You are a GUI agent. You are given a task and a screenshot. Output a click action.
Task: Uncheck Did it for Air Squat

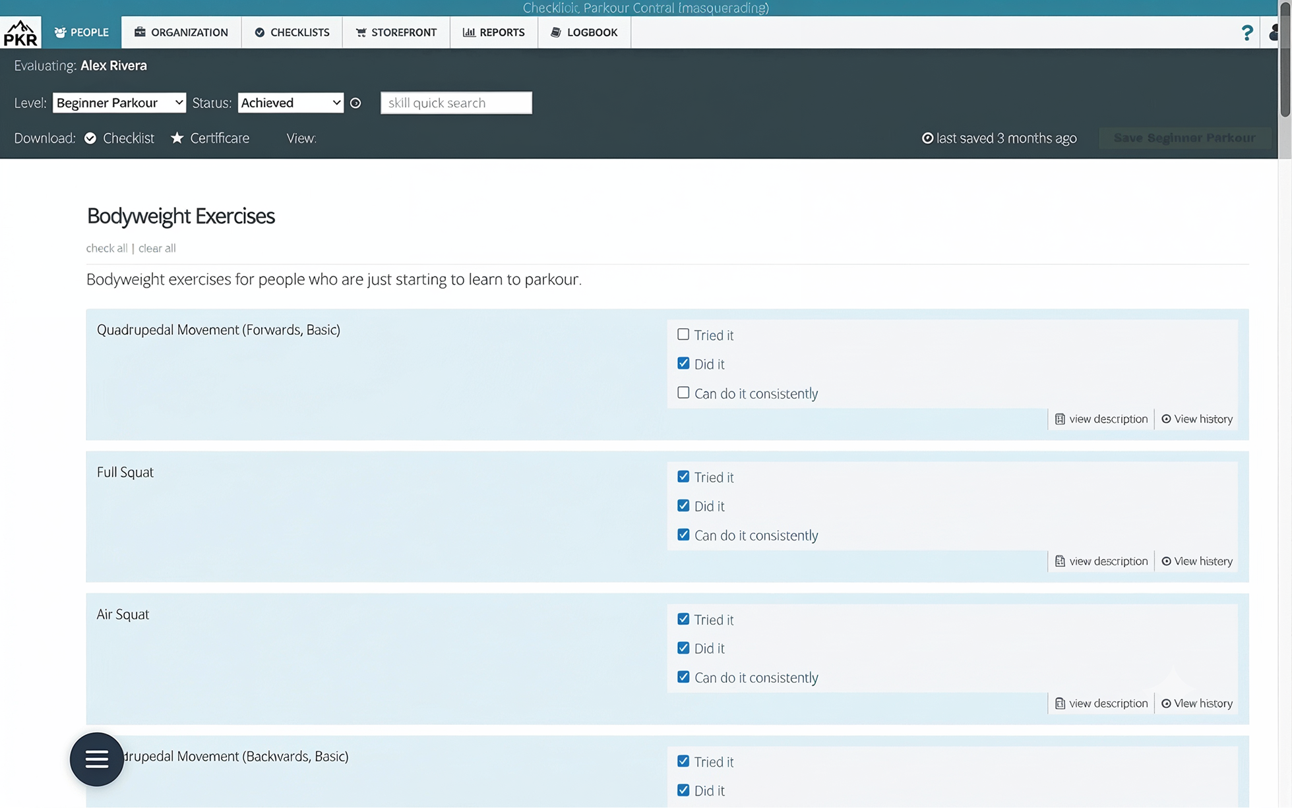[683, 648]
